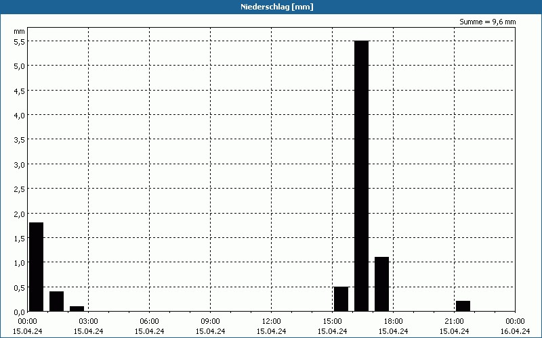The image size is (542, 338).
Task: Click the 16.04.24 date label
Action: tap(515, 331)
